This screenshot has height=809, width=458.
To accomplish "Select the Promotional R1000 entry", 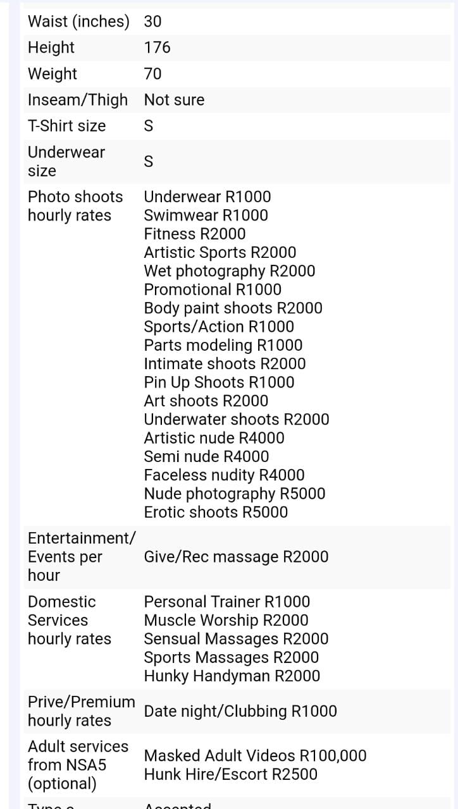I will [x=213, y=289].
